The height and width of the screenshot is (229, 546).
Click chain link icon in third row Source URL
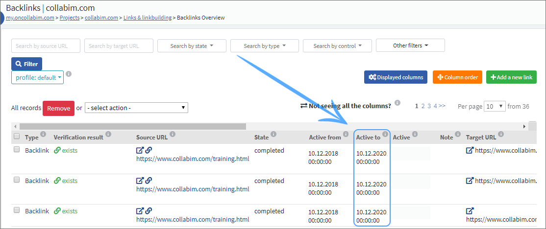[149, 211]
